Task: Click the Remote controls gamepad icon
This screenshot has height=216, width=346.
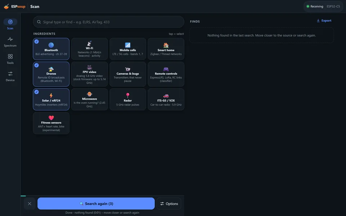Action: point(166,69)
